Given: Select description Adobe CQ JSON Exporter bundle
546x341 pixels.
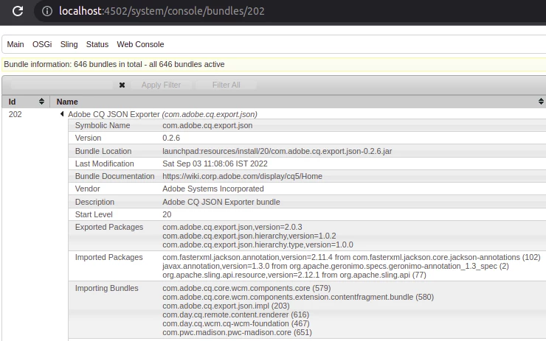Looking at the screenshot, I should tap(221, 202).
